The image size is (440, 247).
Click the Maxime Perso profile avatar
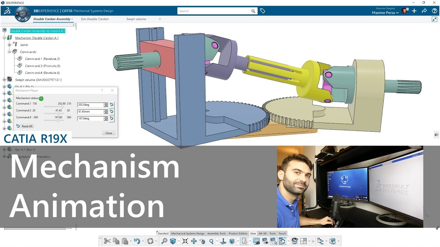tap(404, 11)
